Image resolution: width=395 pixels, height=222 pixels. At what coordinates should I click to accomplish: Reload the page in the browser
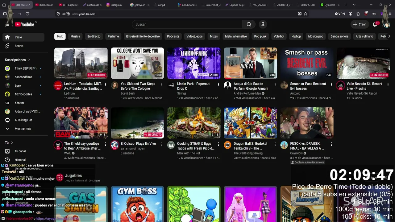coord(27,14)
